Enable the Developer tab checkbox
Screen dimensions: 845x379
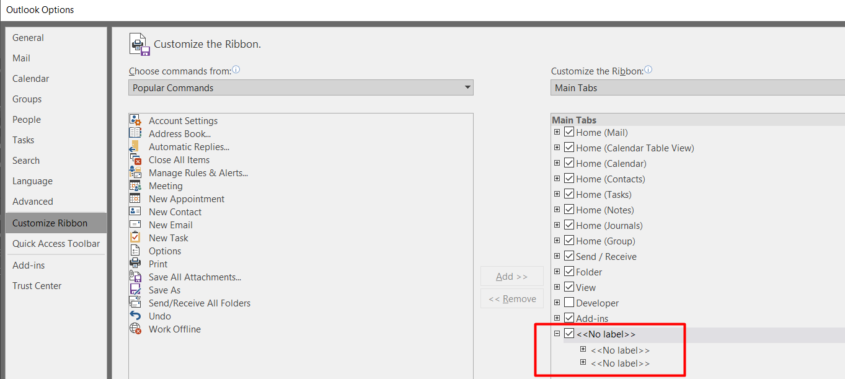[x=569, y=303]
